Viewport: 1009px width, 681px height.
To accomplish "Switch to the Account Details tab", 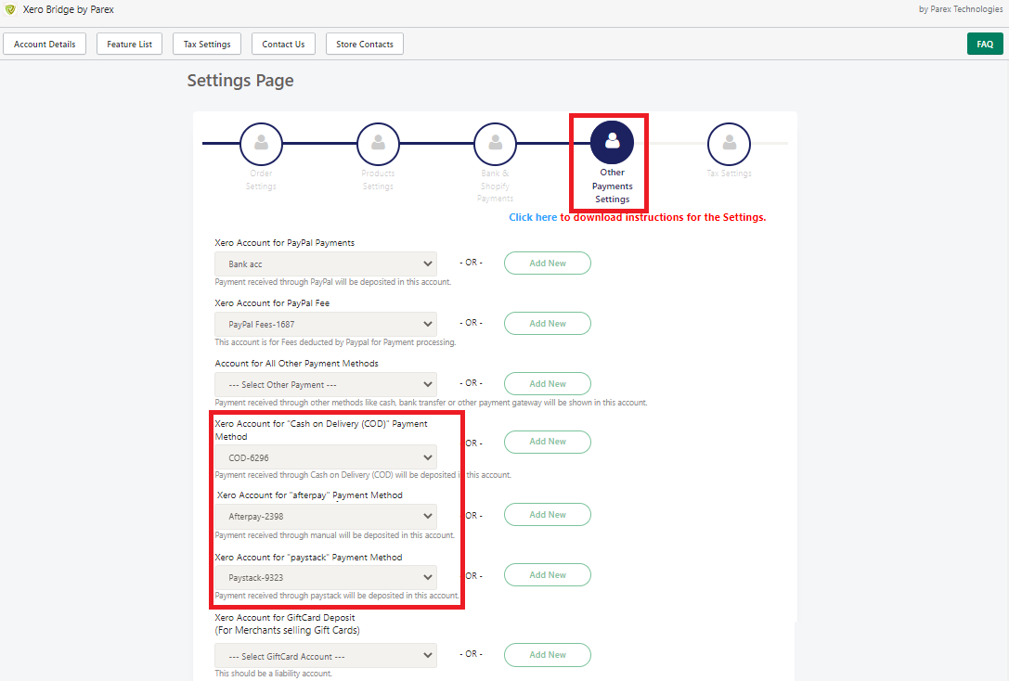I will (45, 43).
